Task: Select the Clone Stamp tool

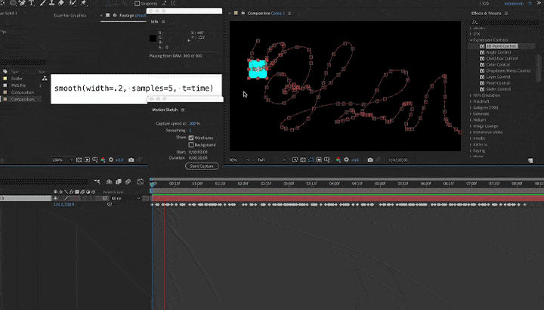Action: click(x=51, y=3)
